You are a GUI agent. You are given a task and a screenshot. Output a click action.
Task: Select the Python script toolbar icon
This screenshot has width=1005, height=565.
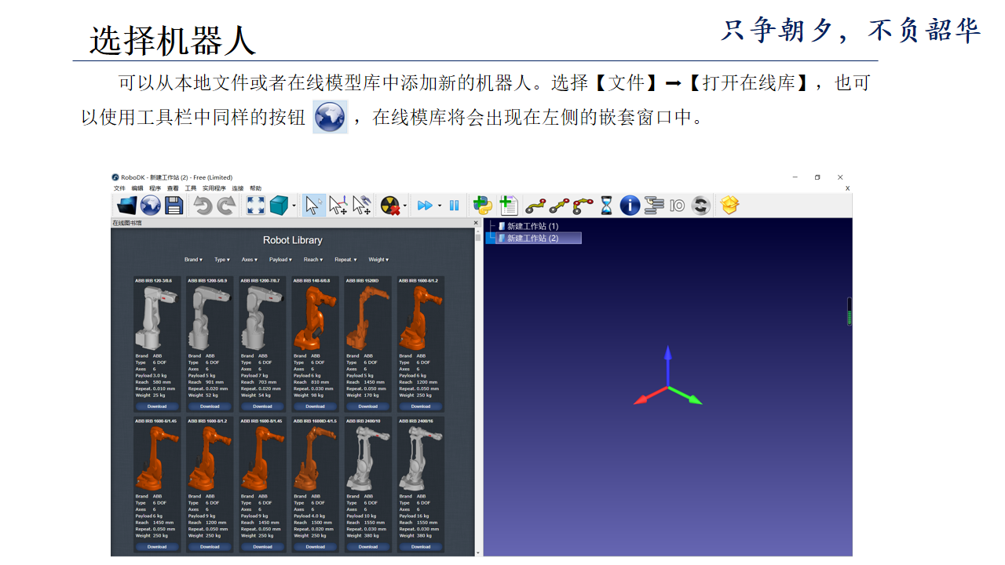click(x=481, y=205)
